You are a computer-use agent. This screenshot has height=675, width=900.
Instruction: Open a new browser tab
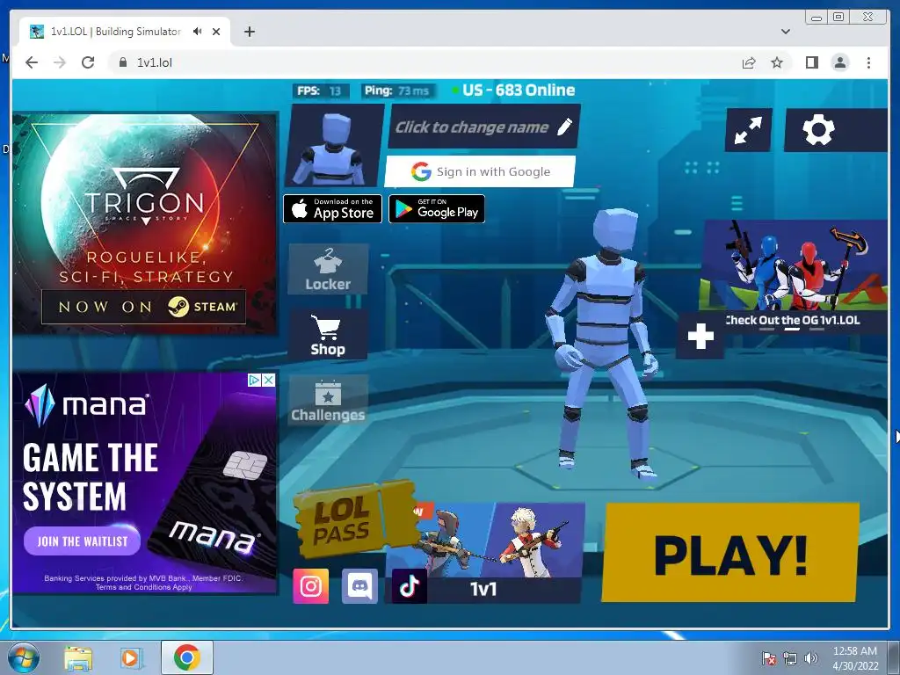pyautogui.click(x=249, y=32)
